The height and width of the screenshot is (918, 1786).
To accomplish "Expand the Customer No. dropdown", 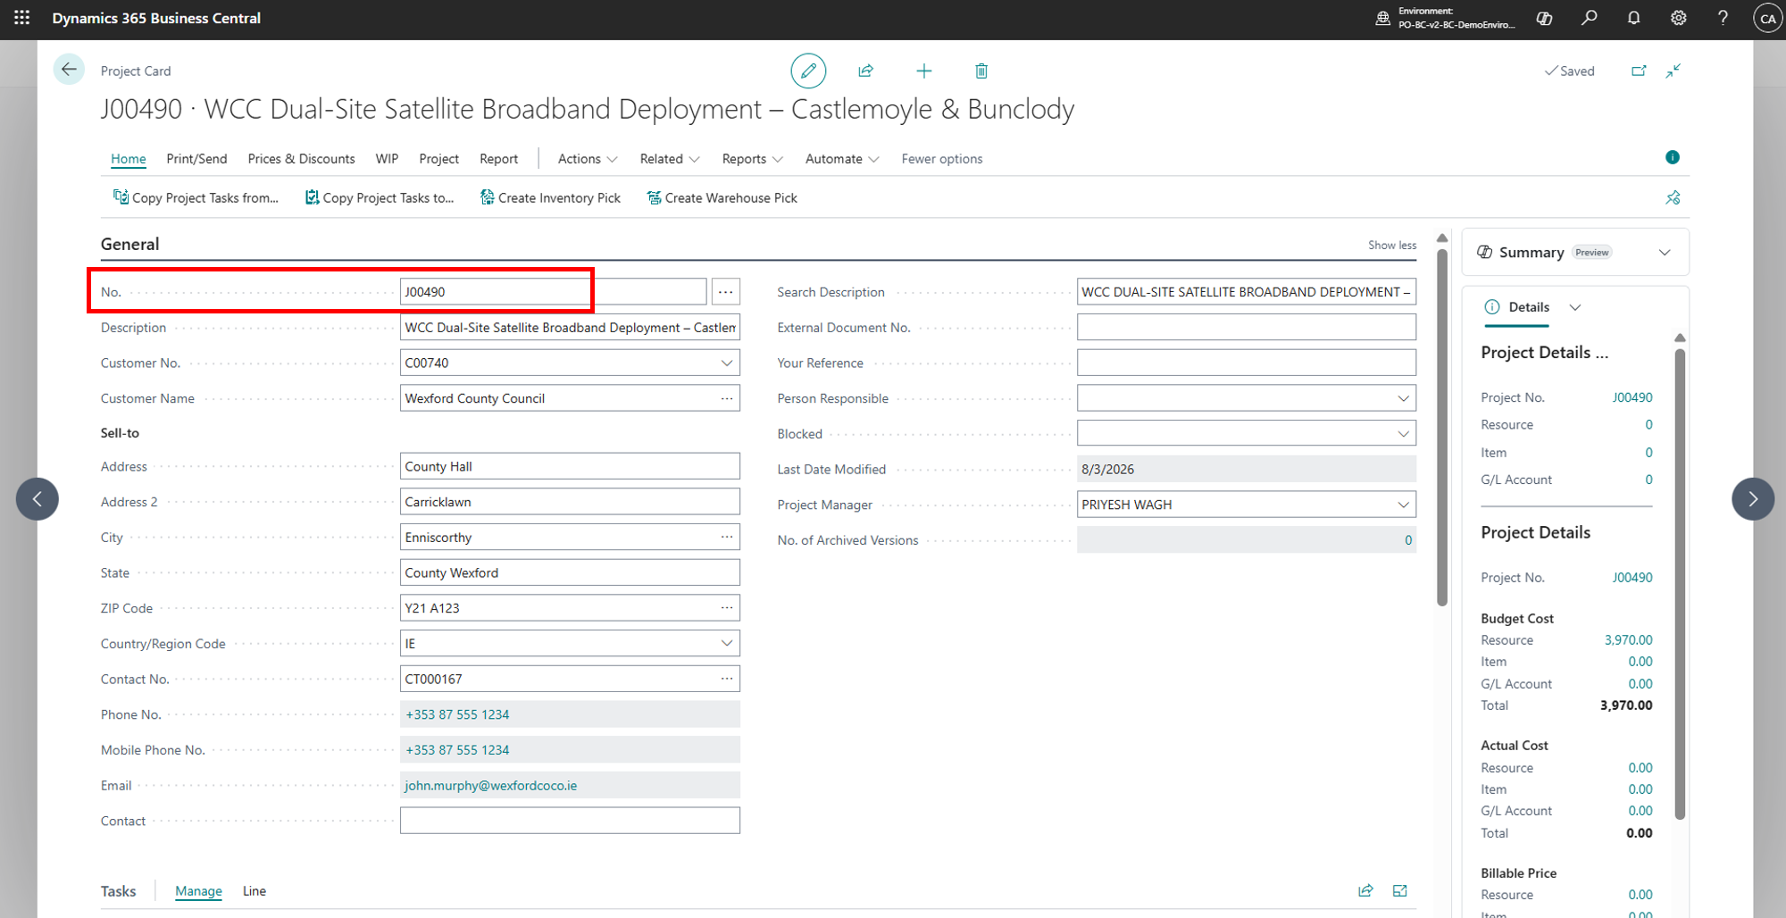I will [727, 363].
